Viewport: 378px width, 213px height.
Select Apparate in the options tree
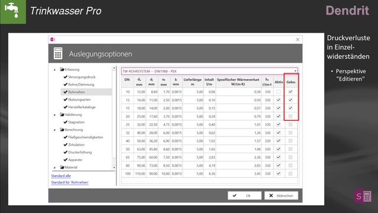pyautogui.click(x=75, y=160)
